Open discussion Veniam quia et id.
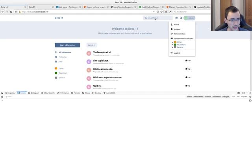The image size is (252, 141). coord(102,52)
